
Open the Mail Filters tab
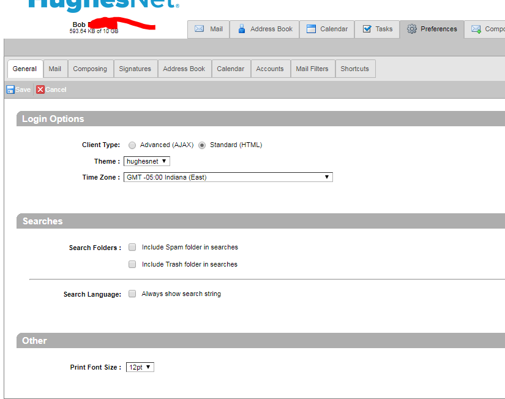pyautogui.click(x=312, y=69)
